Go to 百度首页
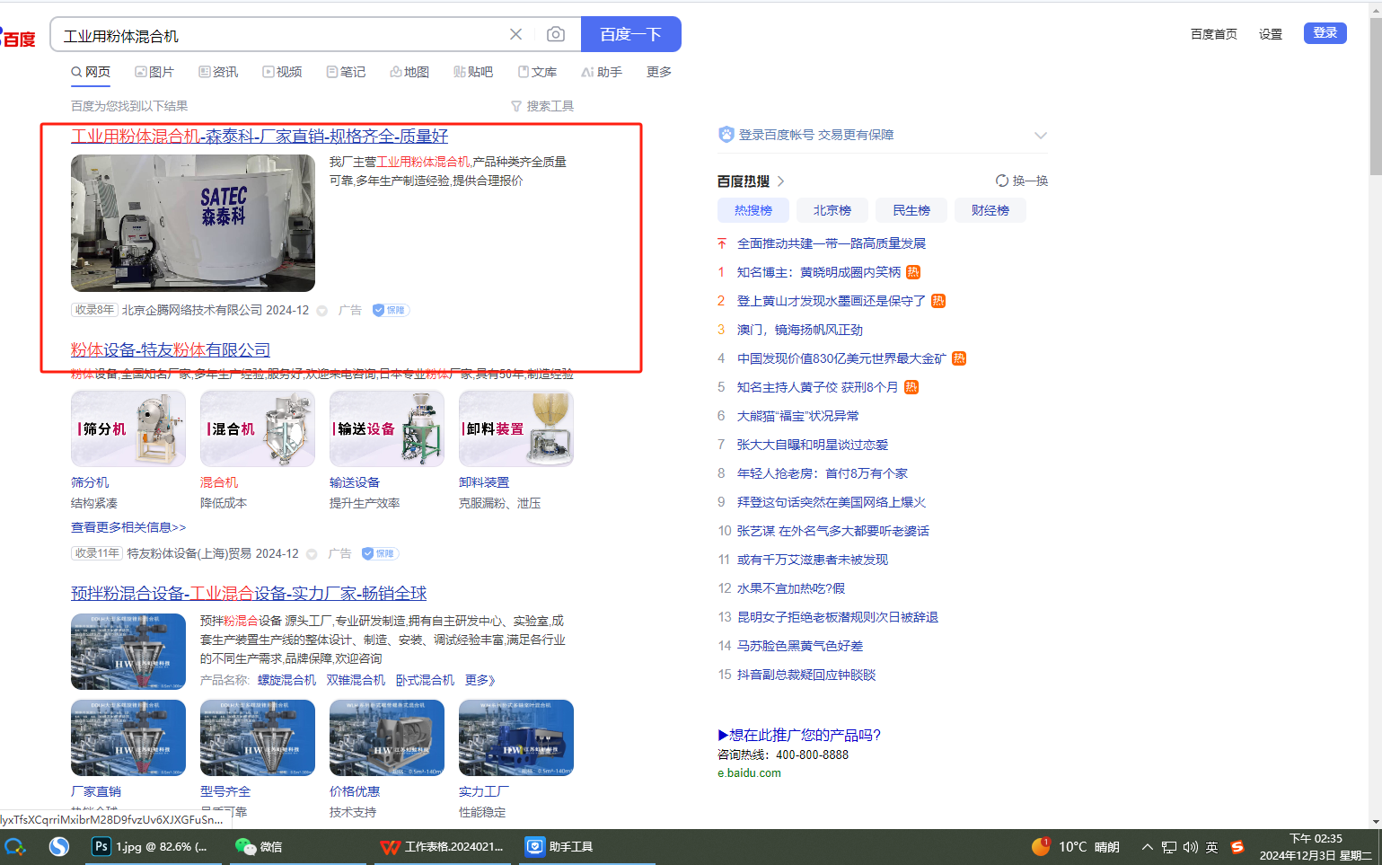Viewport: 1382px width, 865px height. pyautogui.click(x=1214, y=34)
